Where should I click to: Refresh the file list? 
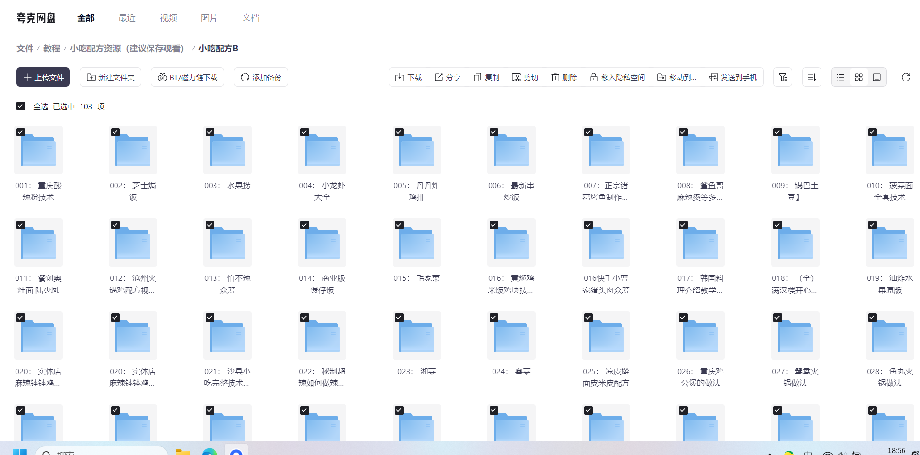click(905, 77)
